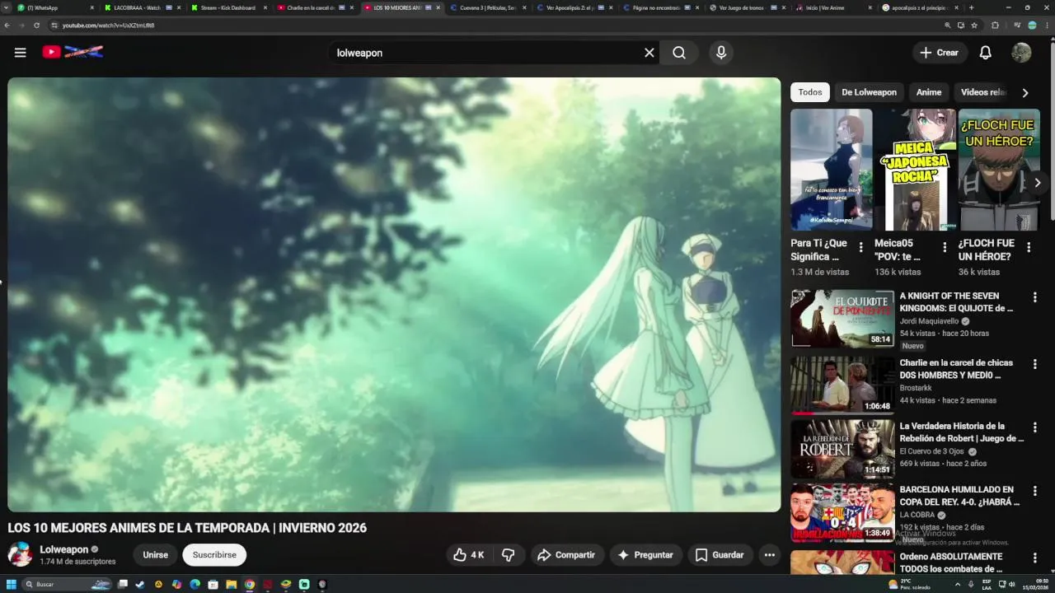Share the video via Compartir
Viewport: 1055px width, 593px height.
click(x=566, y=555)
